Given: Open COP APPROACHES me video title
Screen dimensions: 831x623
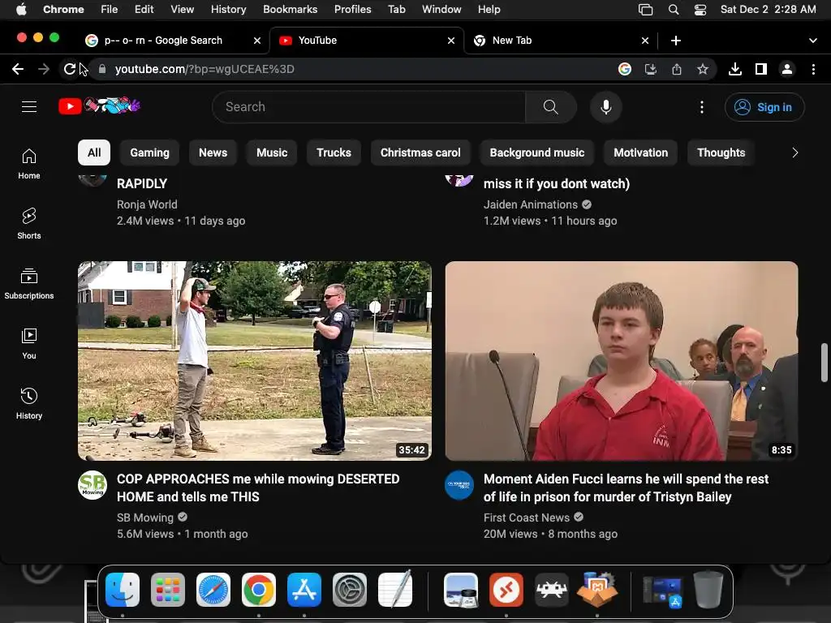Looking at the screenshot, I should (258, 488).
